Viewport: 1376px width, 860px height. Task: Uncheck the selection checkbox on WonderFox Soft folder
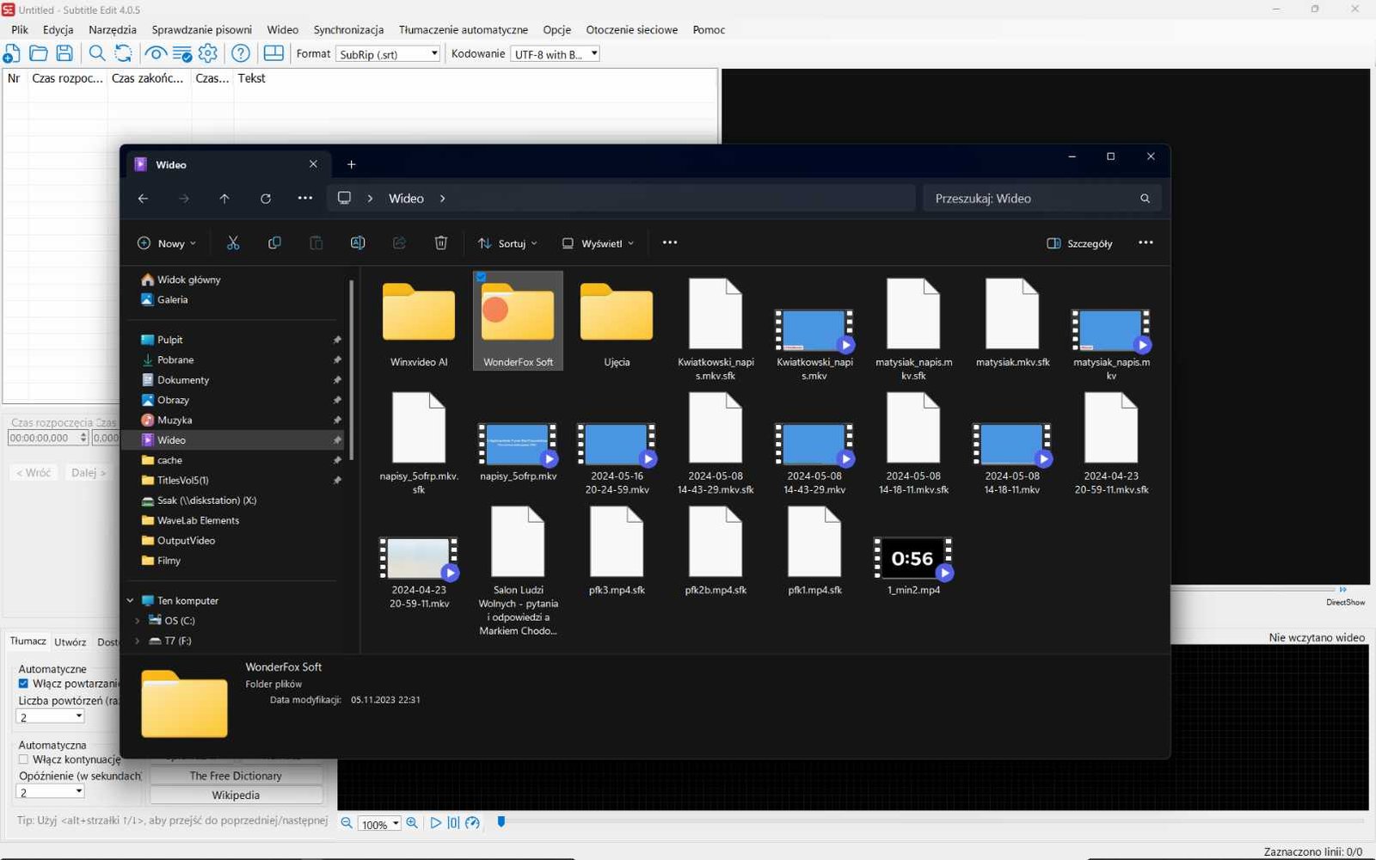point(481,277)
